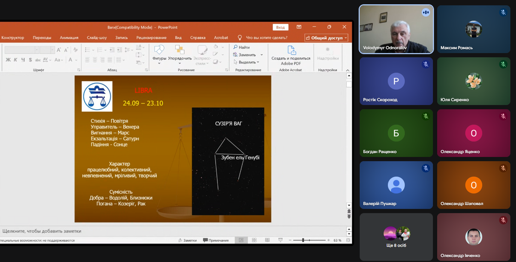Toggle the Заметки notes pane
The image size is (516, 262).
[187, 240]
